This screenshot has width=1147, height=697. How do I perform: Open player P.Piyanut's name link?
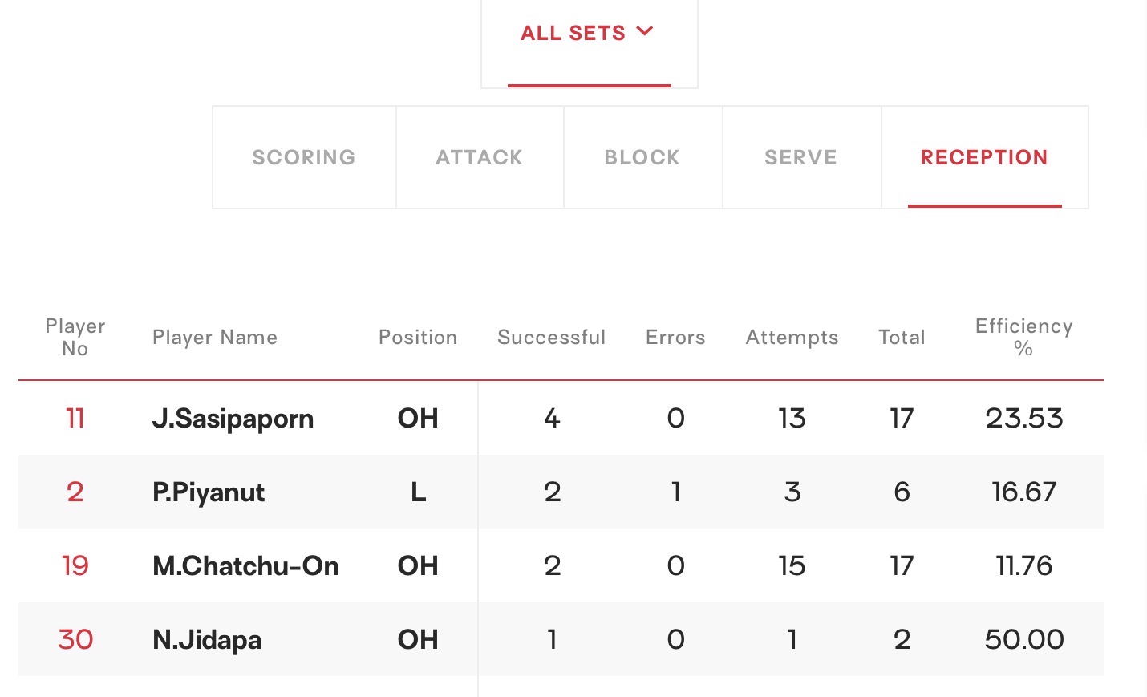[x=209, y=492]
